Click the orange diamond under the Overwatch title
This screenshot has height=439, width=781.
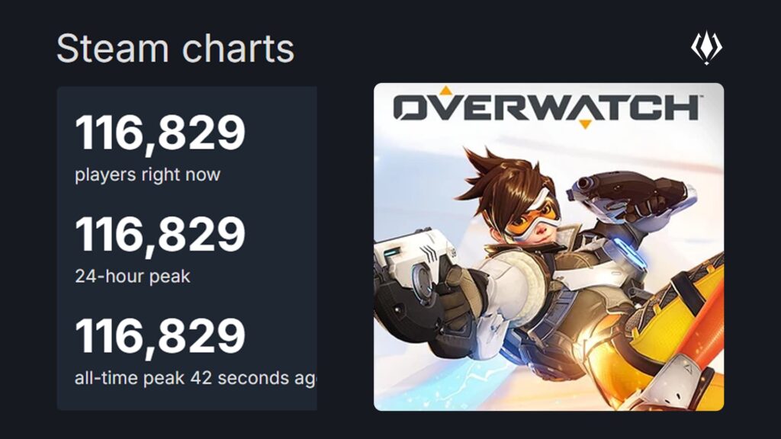tap(583, 123)
